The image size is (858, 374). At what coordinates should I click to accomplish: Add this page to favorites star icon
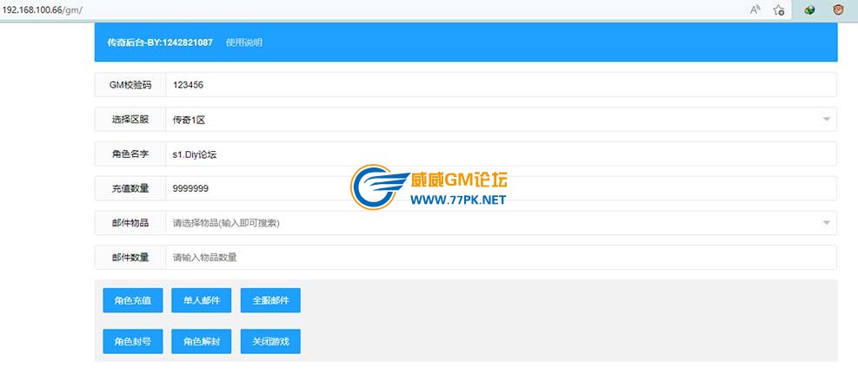[x=779, y=10]
